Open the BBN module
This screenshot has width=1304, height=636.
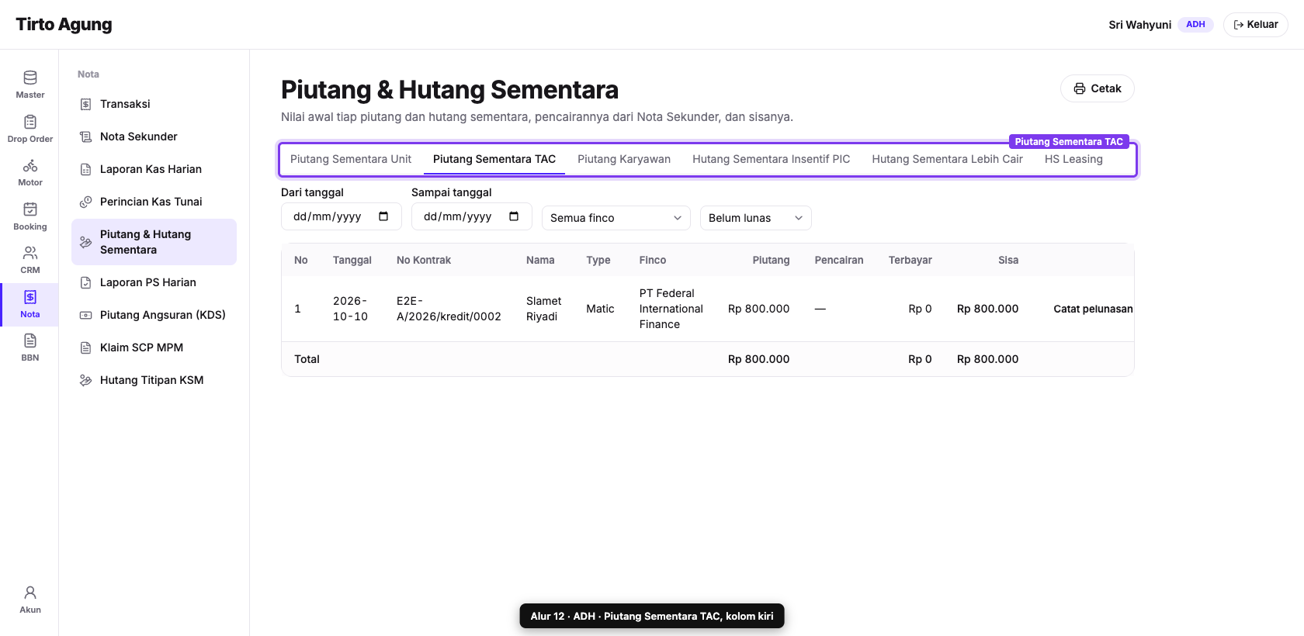29,347
